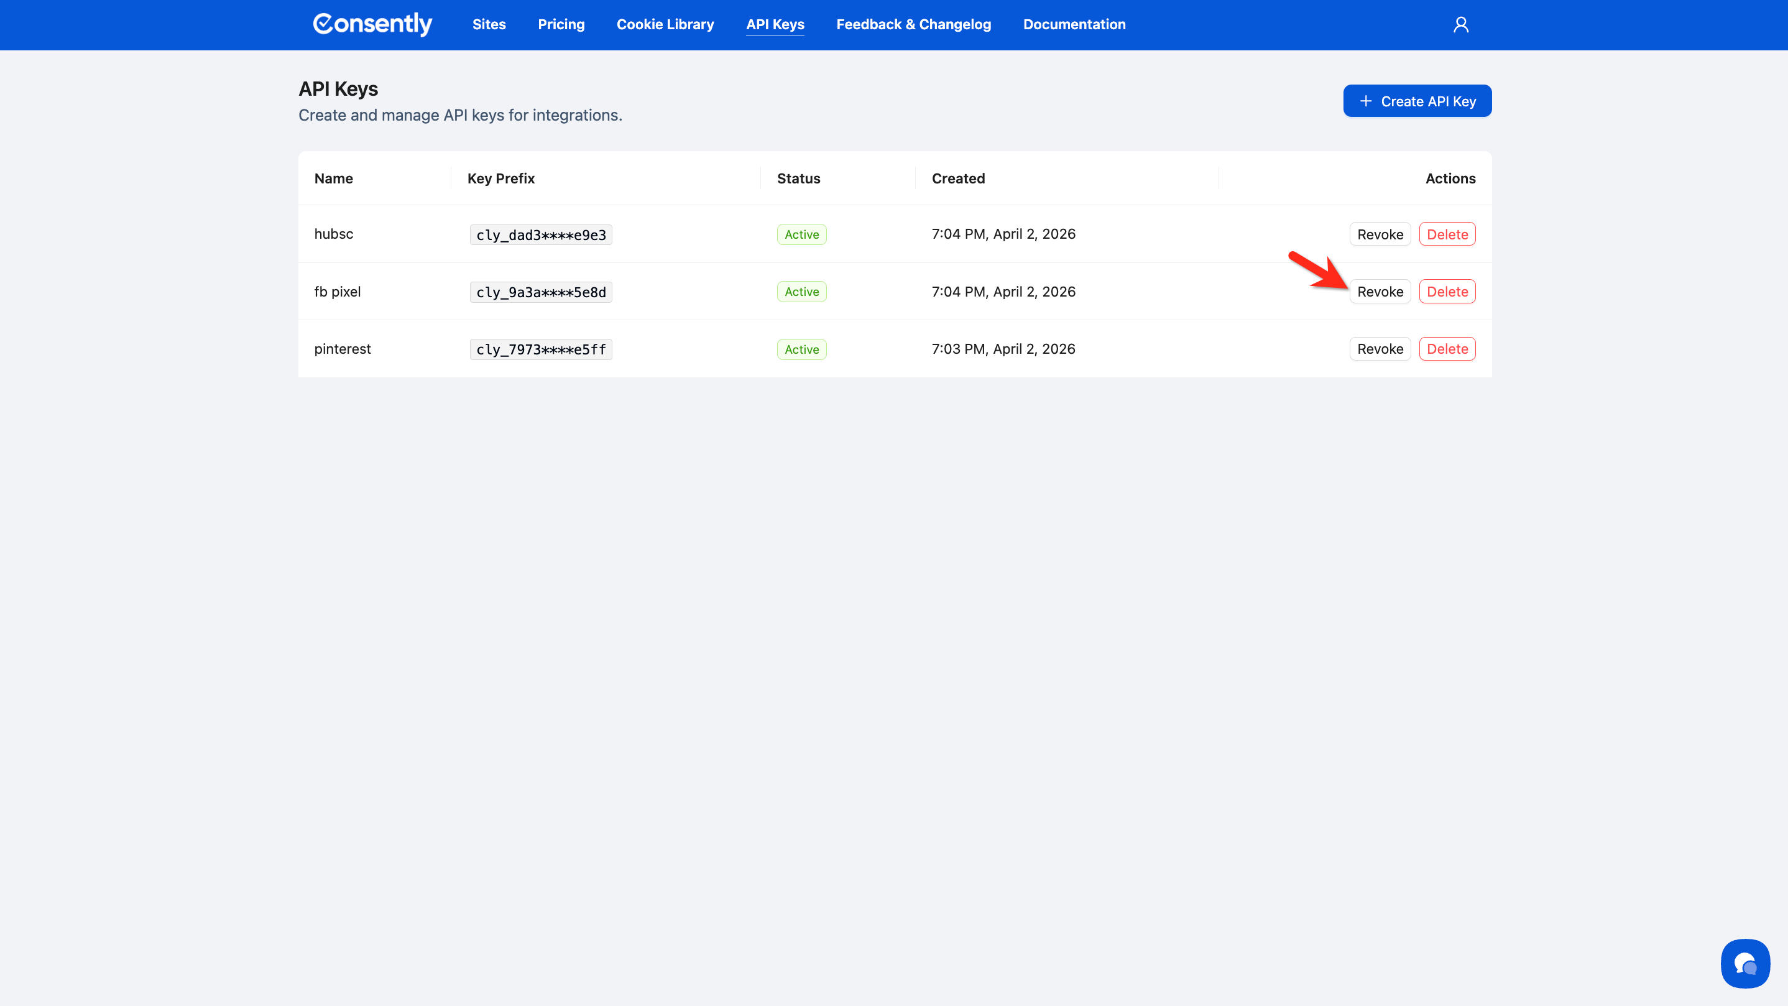
Task: Open Cookie Library in navigation
Action: coord(665,24)
